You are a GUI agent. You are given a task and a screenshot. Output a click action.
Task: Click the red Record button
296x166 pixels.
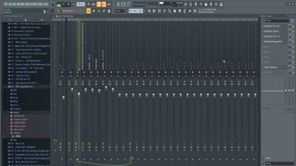point(74,4)
